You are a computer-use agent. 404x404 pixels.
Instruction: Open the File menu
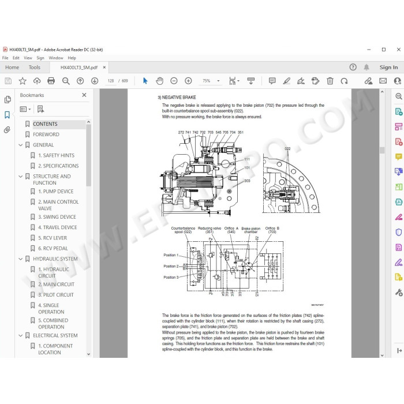(x=5, y=58)
